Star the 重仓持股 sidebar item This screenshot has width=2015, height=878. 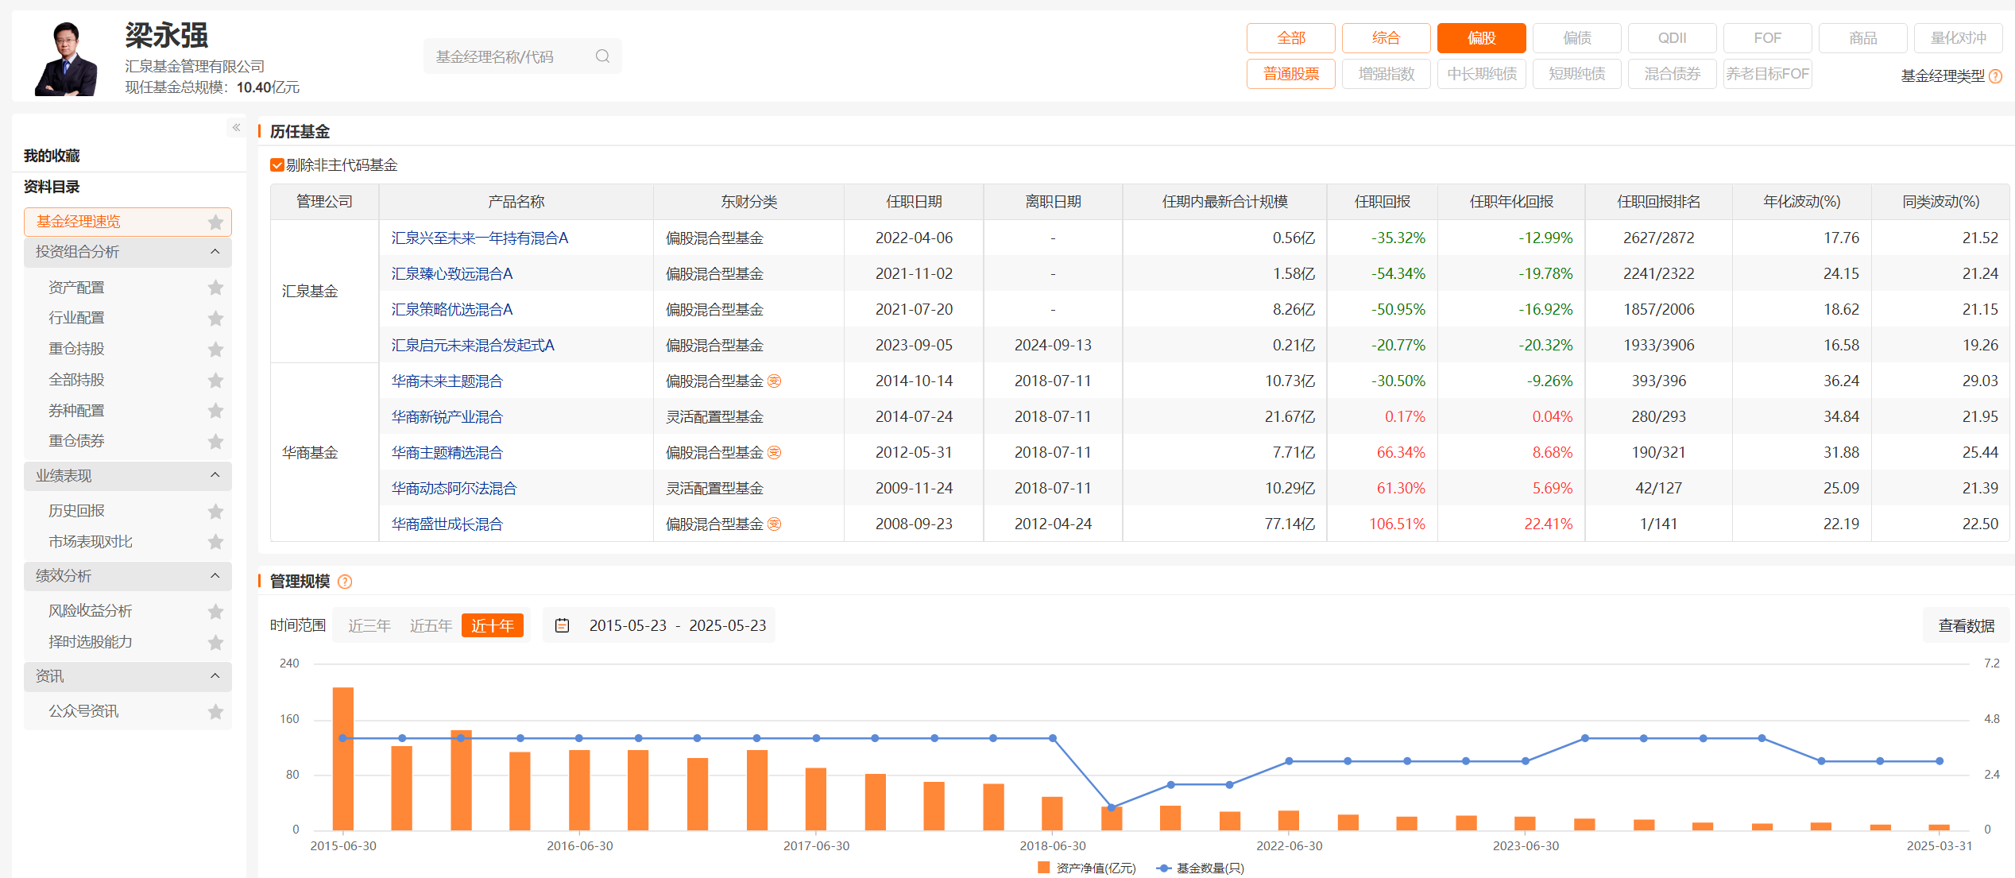215,349
